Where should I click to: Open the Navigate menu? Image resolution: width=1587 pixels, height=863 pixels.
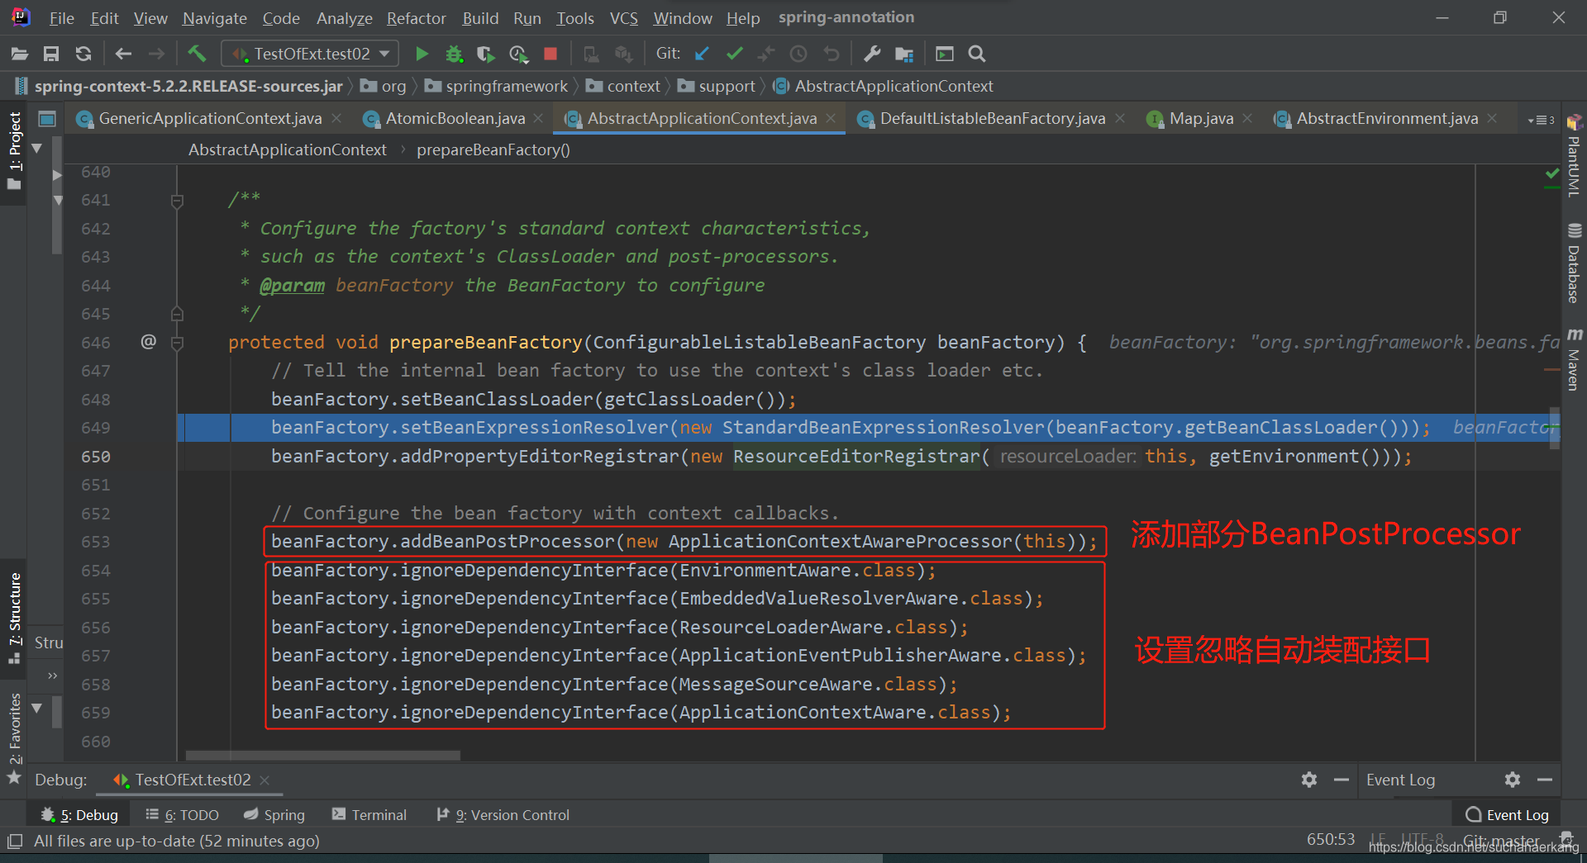click(x=215, y=18)
